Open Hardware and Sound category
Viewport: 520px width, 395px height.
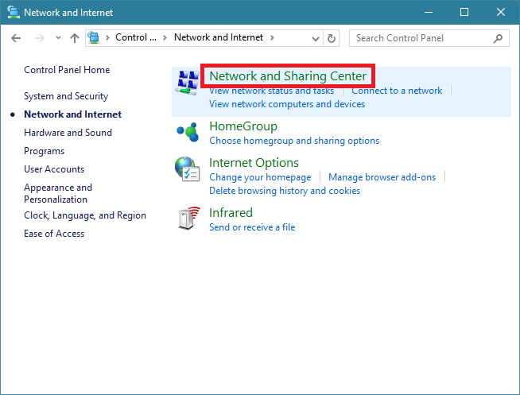click(68, 133)
